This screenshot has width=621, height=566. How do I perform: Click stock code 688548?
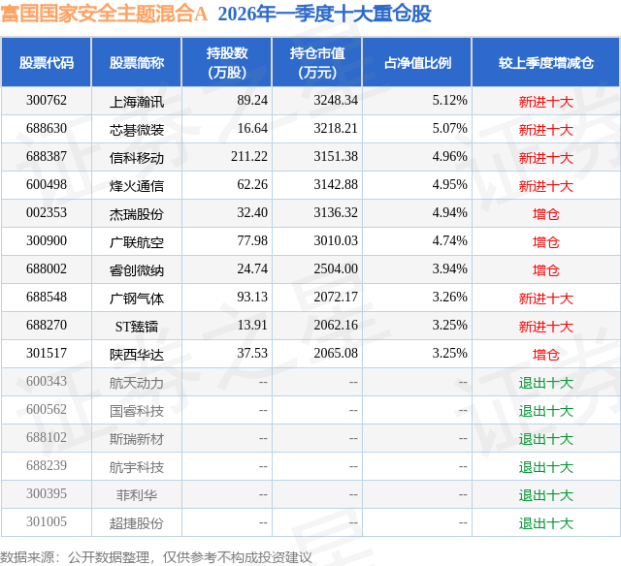(x=47, y=297)
